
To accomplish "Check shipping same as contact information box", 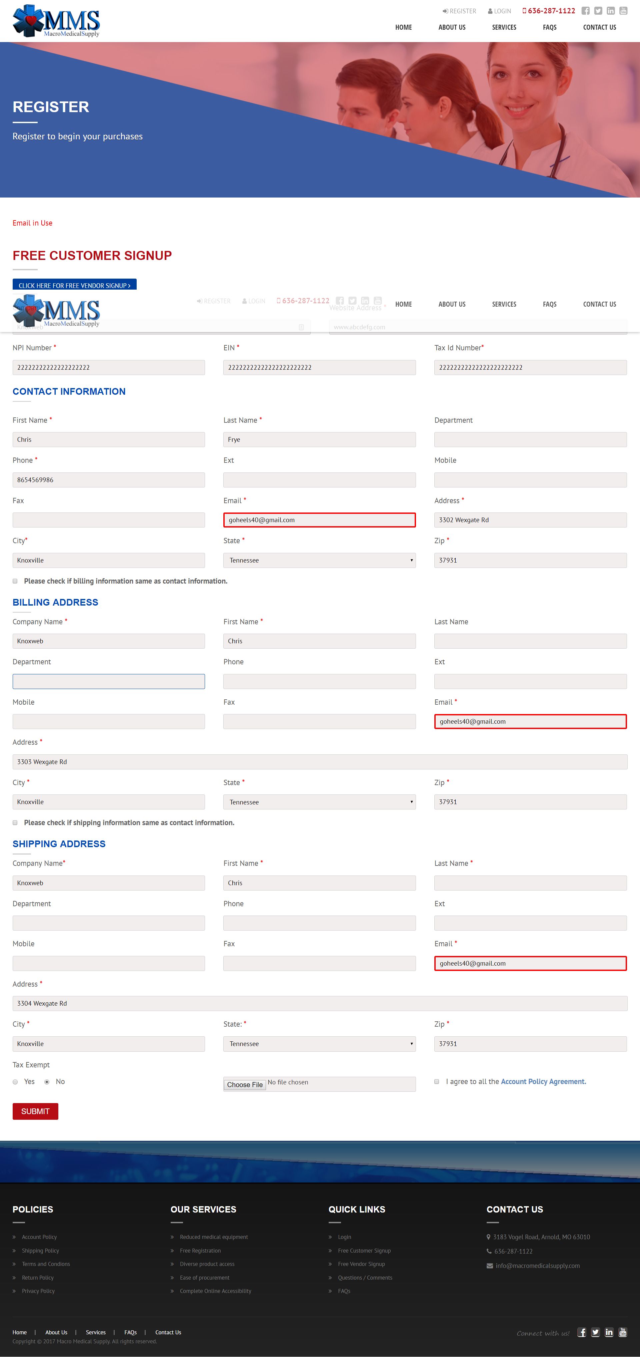I will [15, 822].
